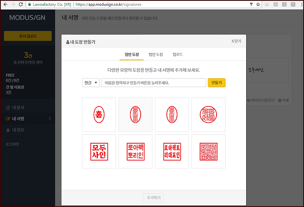
Task: Select the square 로아팩토리대표인 stamp
Action: (x=172, y=152)
